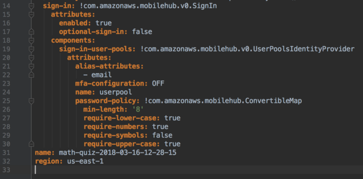This screenshot has height=179, width=363.
Task: Click fold end marker on line 17
Action: (x=31, y=32)
